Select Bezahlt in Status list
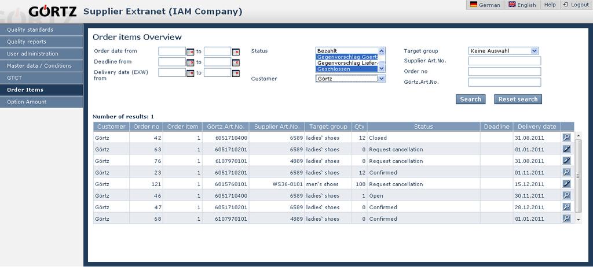 (x=347, y=51)
